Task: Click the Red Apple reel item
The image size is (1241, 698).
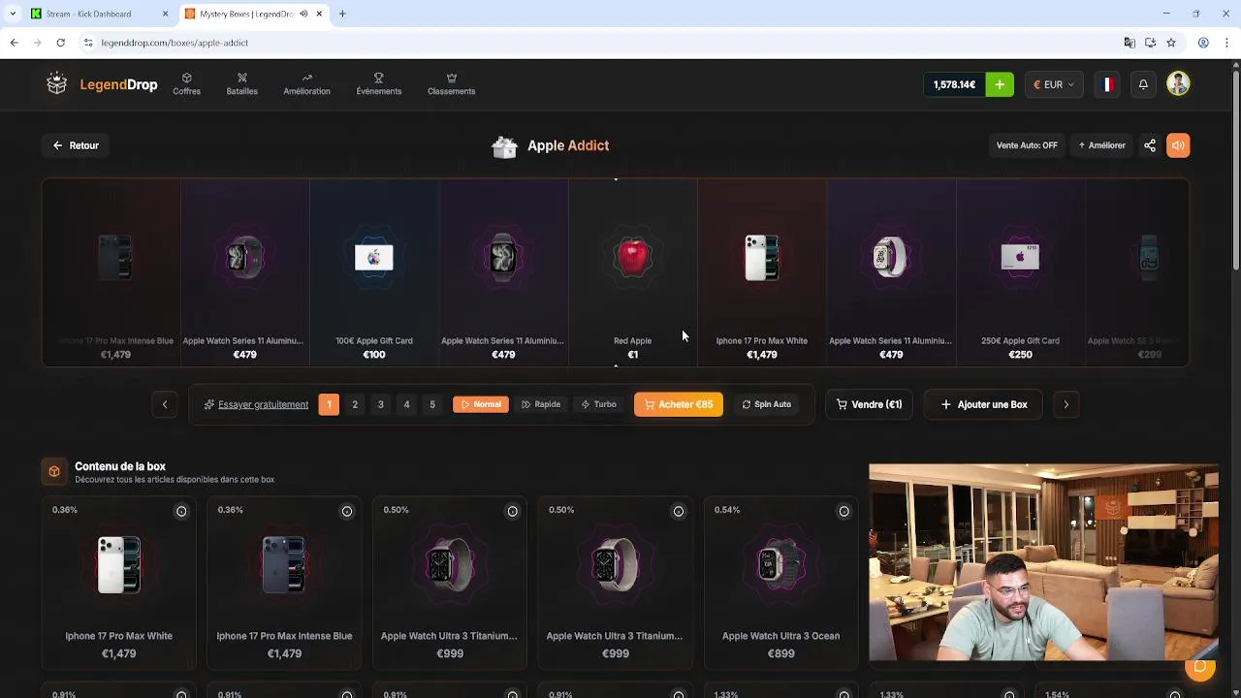Action: click(632, 271)
